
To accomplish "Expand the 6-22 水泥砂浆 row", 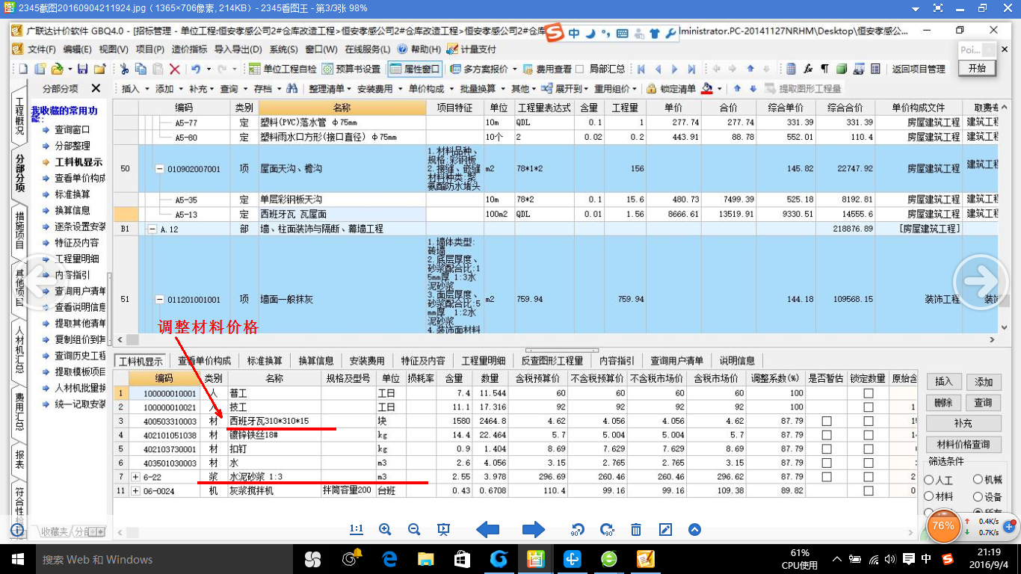I will (135, 477).
